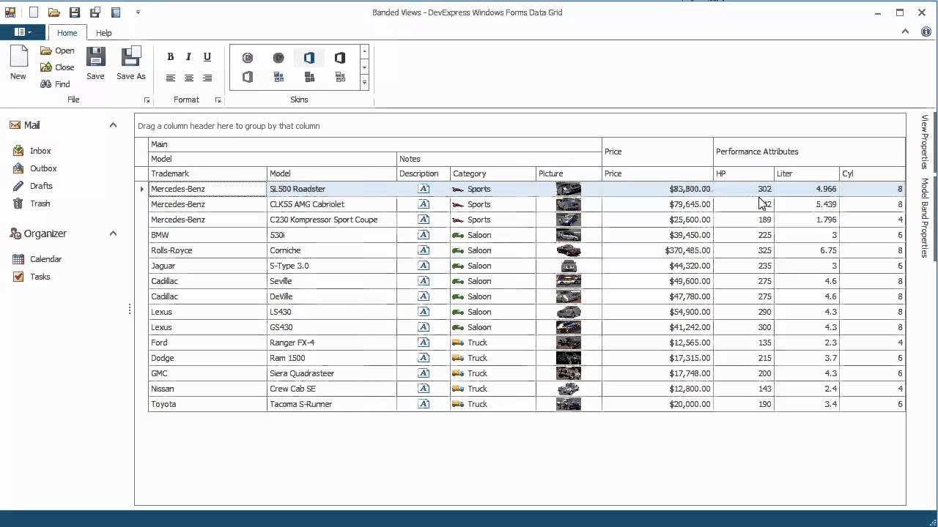Center align text

point(189,78)
